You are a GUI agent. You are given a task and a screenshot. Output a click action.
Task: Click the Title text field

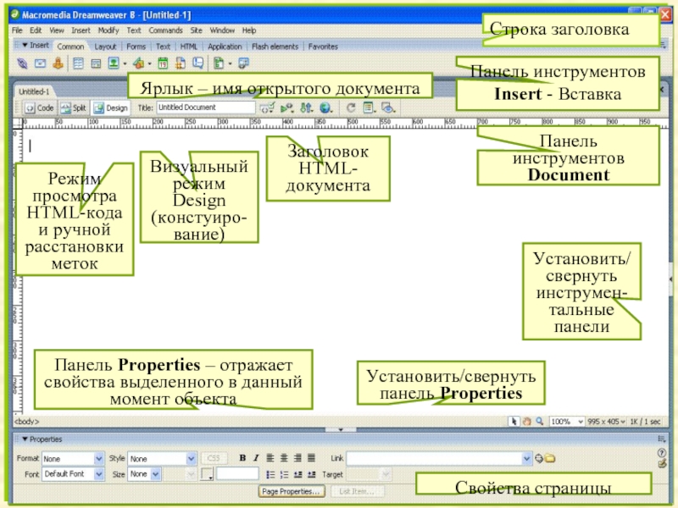(206, 108)
